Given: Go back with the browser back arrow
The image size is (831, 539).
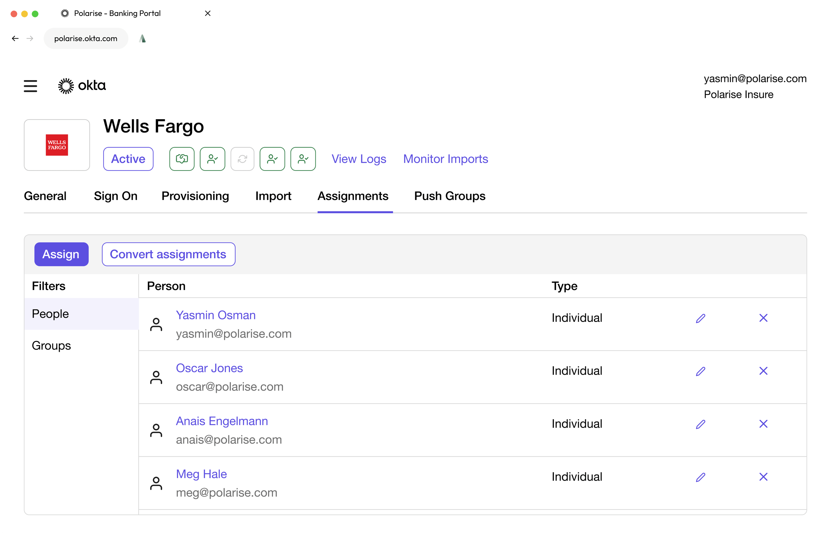Looking at the screenshot, I should coord(15,39).
